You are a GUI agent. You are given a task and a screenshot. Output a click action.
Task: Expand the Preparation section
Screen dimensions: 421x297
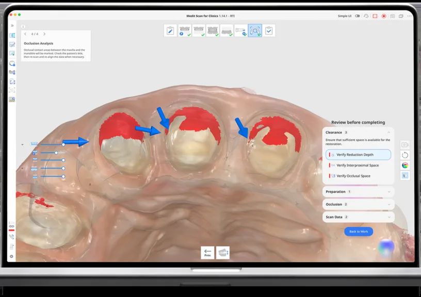click(358, 192)
